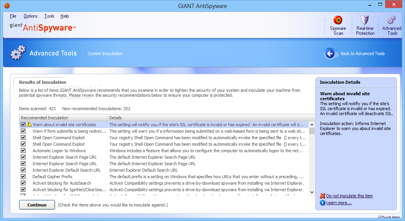This screenshot has width=405, height=221.
Task: Uncheck ActiveX blocking for AutoSearch checkbox
Action: coord(23,183)
